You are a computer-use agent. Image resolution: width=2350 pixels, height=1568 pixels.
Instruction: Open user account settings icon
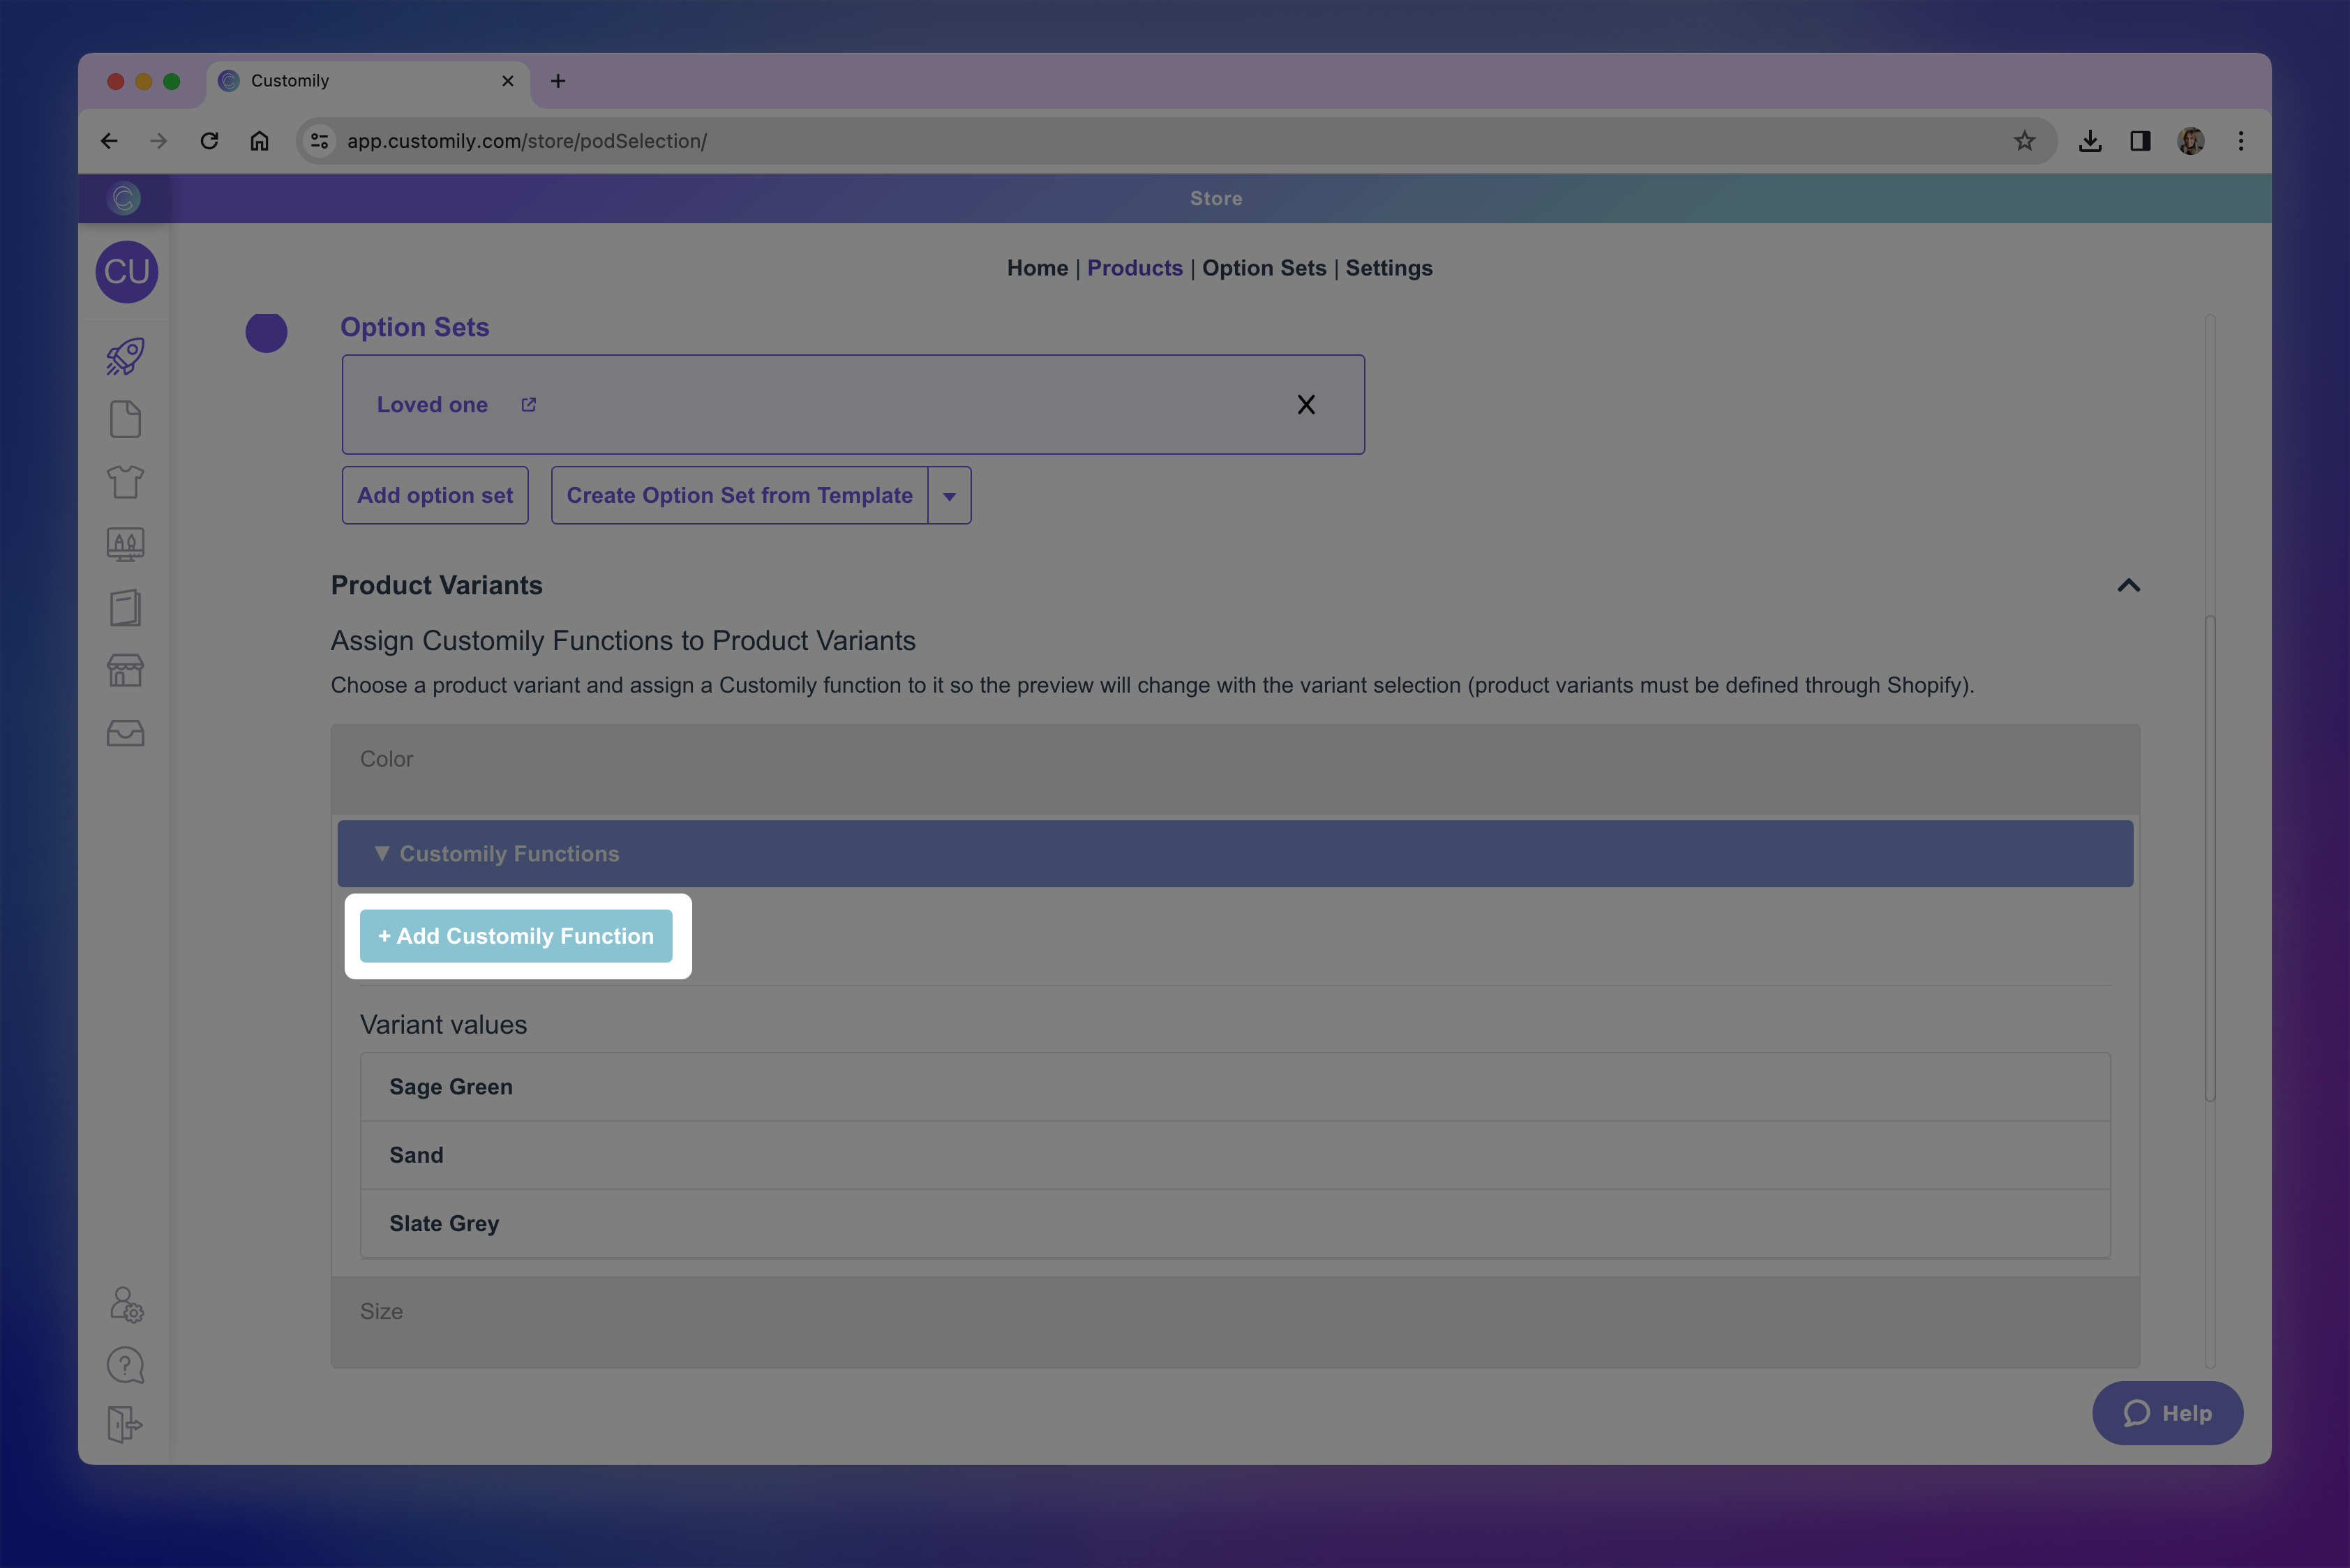click(x=126, y=1305)
